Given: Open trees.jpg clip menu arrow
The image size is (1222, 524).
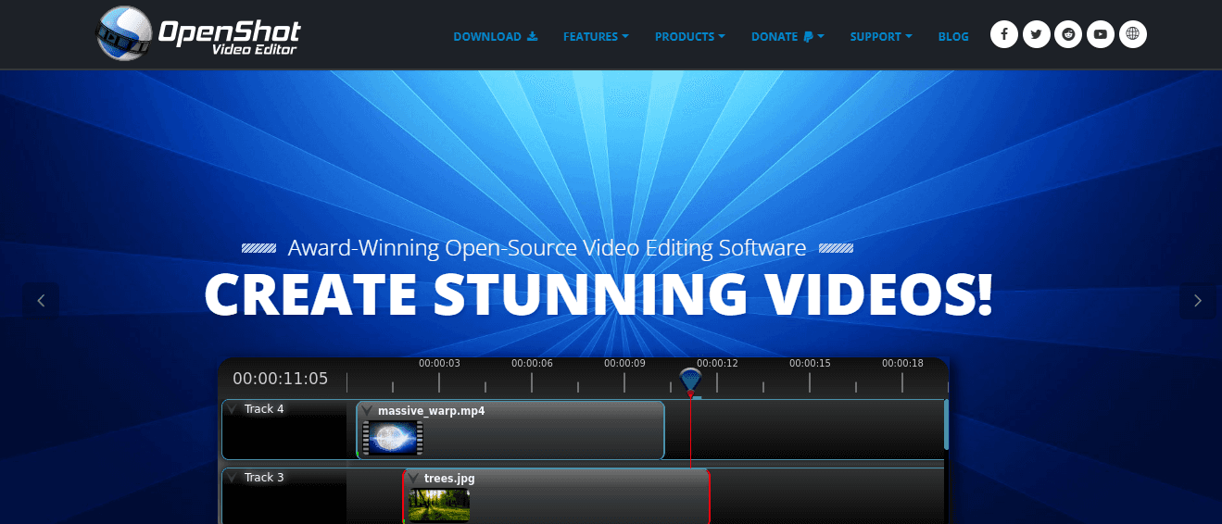Looking at the screenshot, I should pyautogui.click(x=413, y=479).
